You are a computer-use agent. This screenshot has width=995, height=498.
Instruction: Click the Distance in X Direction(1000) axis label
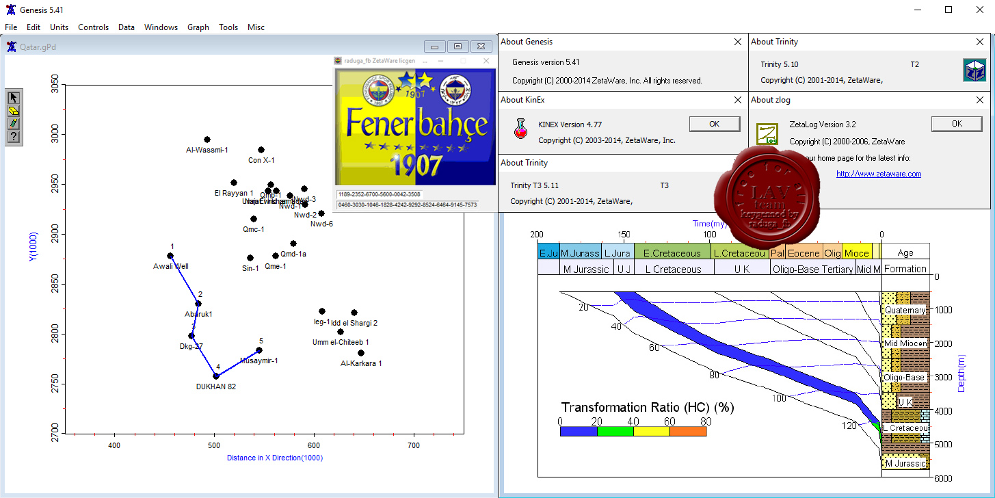coord(275,458)
